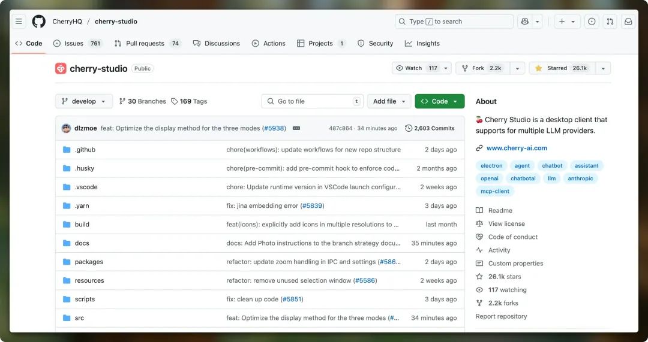Viewport: 648px width, 342px height.
Task: Click the .yarn folder icon
Action: tap(67, 205)
